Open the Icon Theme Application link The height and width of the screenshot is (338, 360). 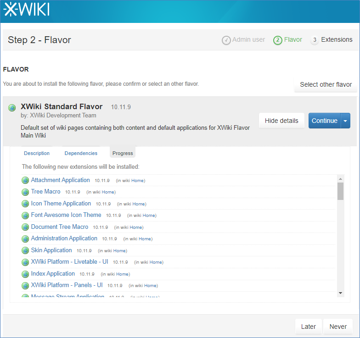(x=61, y=204)
